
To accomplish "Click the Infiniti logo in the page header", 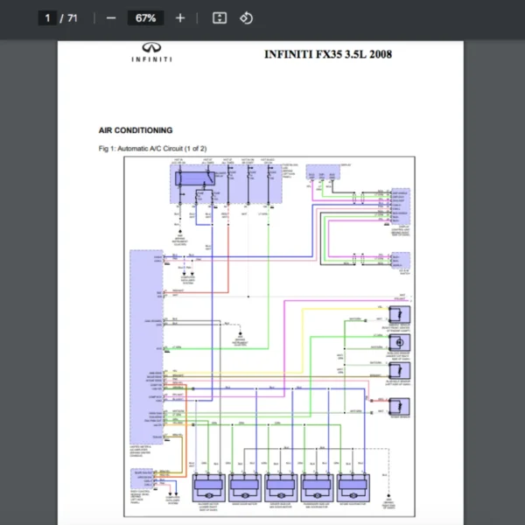I will click(x=151, y=52).
